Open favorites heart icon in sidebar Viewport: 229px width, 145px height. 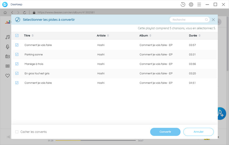[8, 75]
